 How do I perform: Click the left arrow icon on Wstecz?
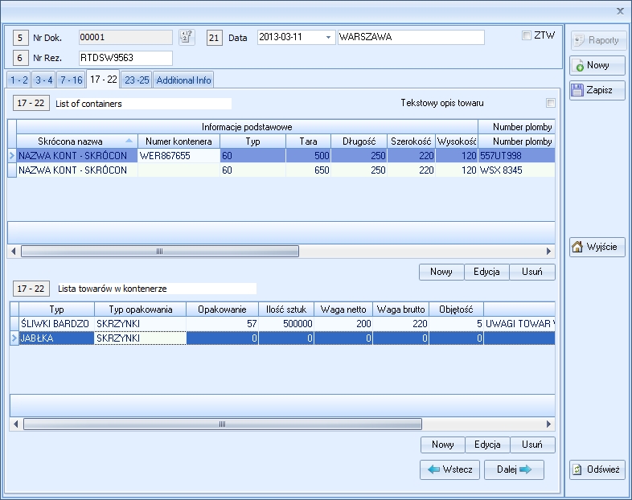coord(433,469)
